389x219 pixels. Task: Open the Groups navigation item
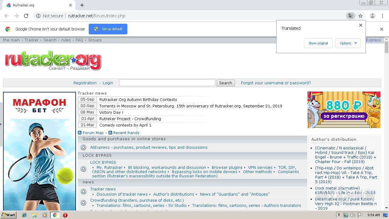point(95,40)
